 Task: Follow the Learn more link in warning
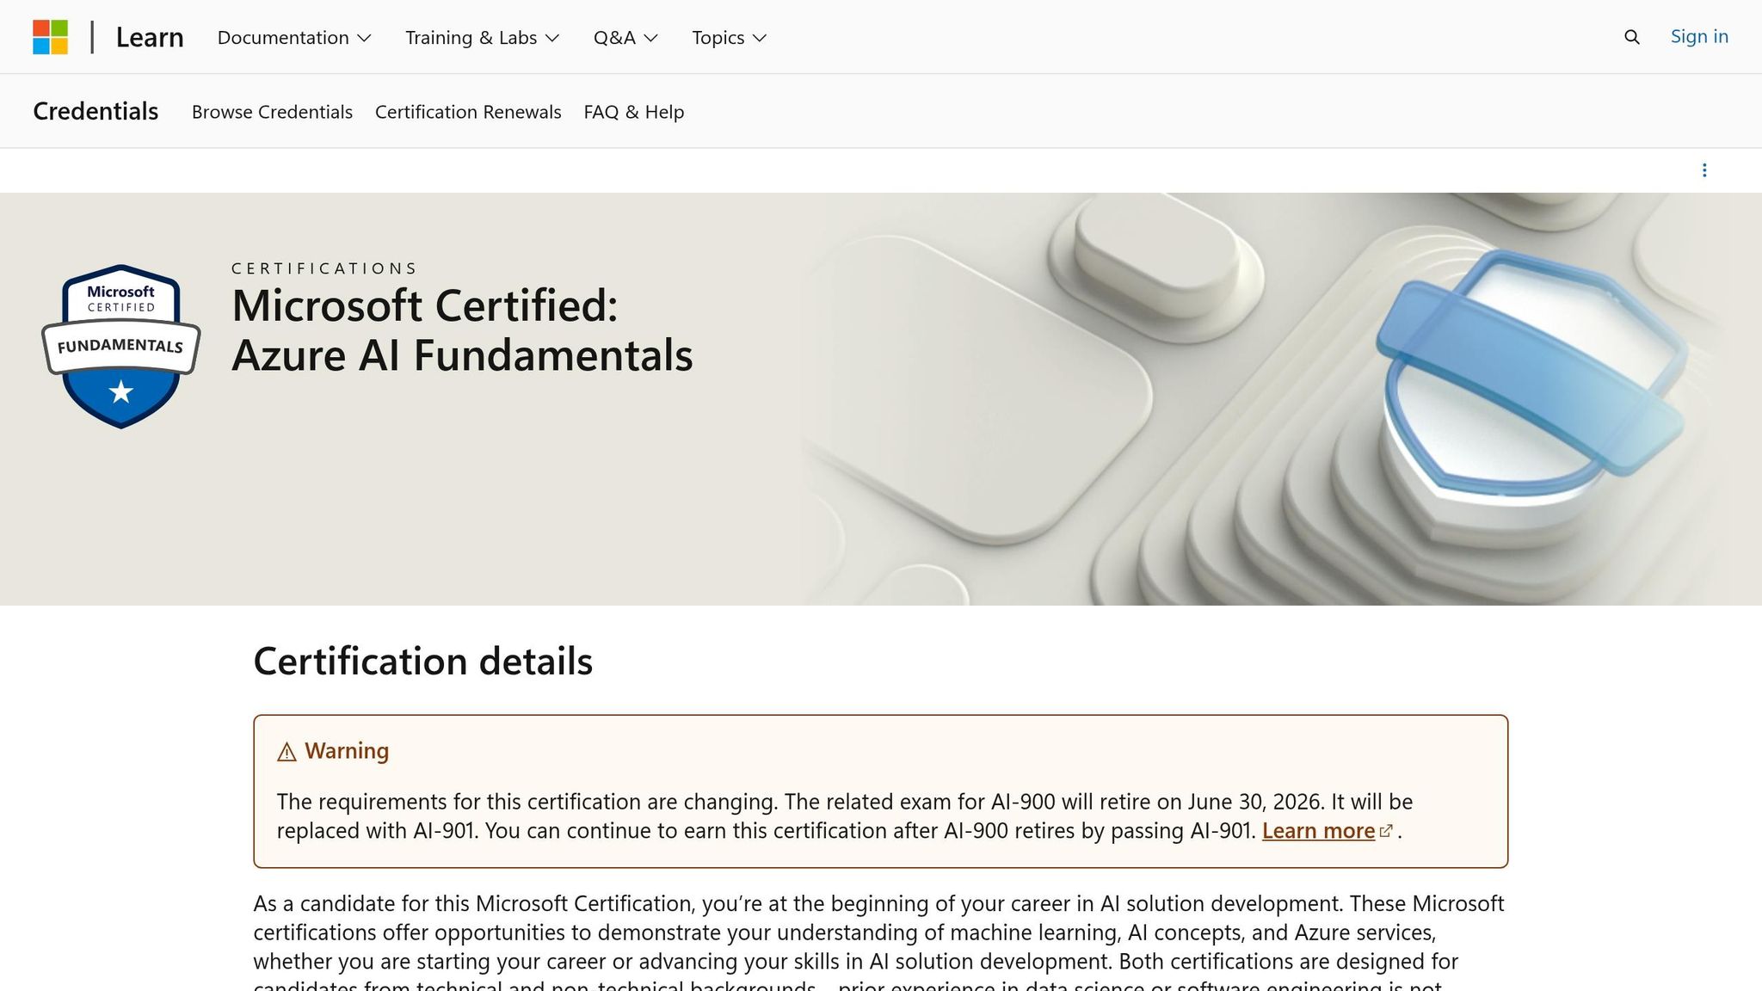pyautogui.click(x=1318, y=831)
